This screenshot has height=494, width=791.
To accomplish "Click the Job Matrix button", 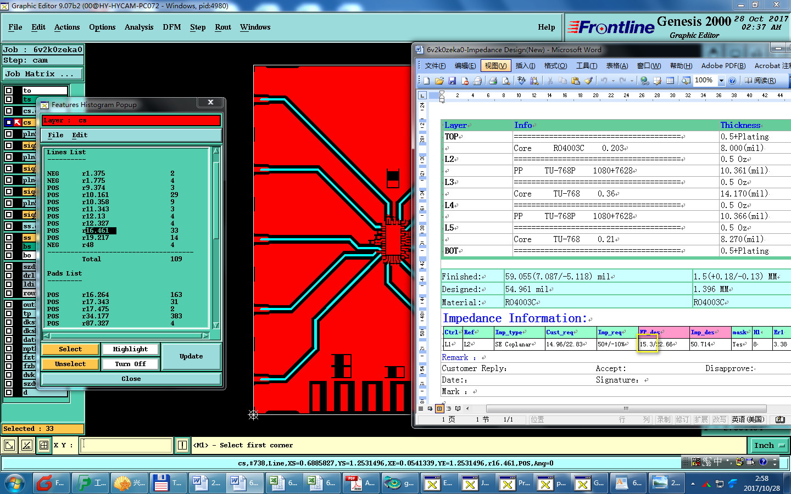I will tap(43, 74).
